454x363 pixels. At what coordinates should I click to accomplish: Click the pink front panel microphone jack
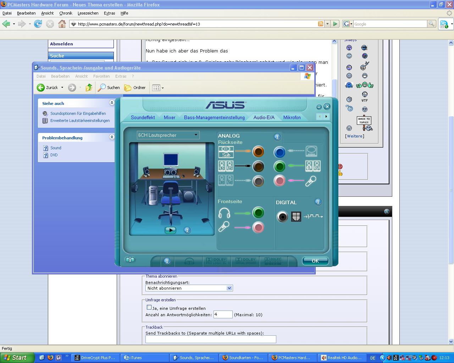[258, 227]
